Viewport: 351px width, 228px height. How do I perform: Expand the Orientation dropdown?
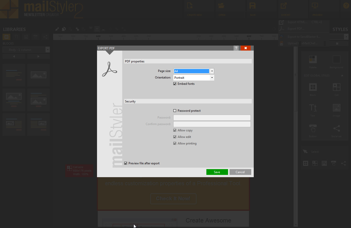(x=212, y=78)
